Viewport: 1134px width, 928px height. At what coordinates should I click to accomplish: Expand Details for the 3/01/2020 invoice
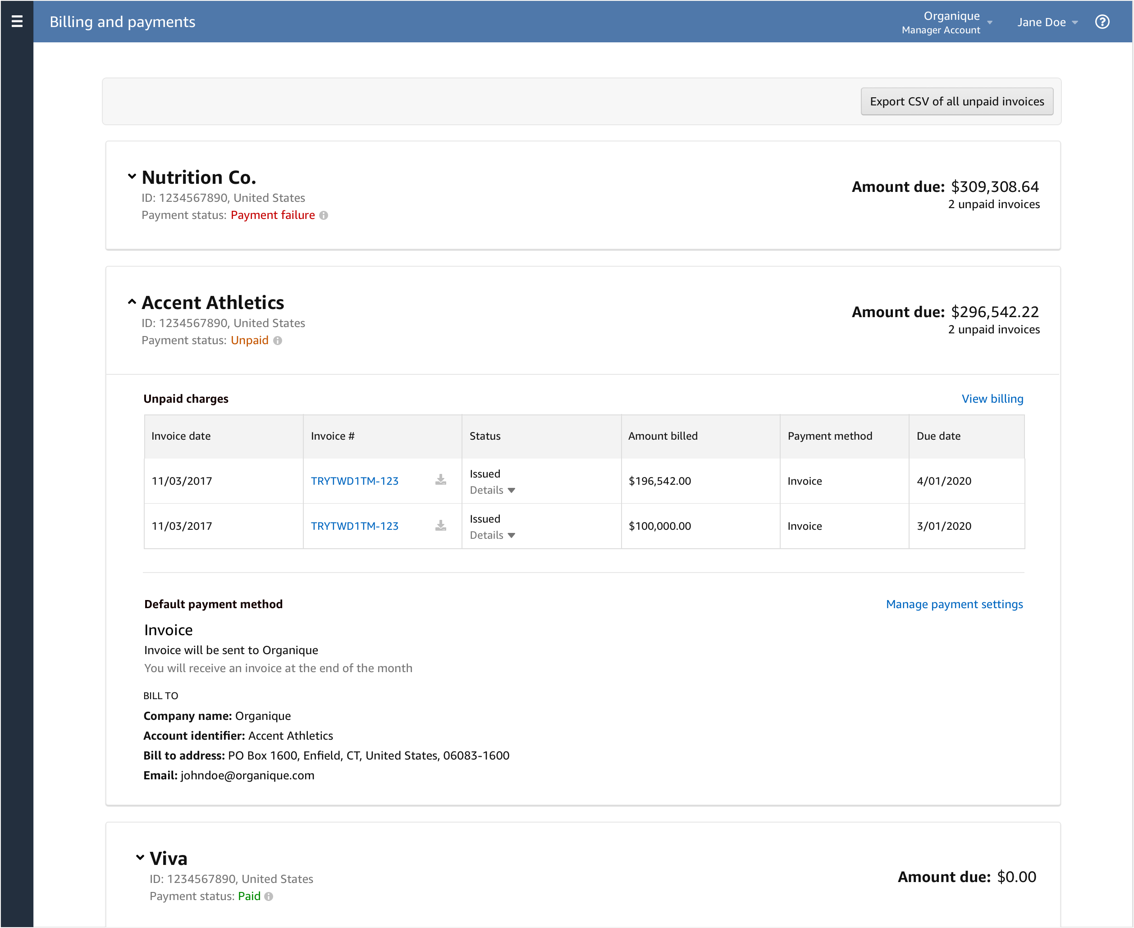[x=492, y=535]
